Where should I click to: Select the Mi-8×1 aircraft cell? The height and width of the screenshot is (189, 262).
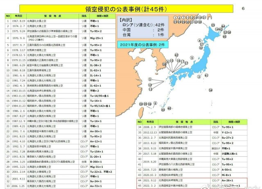point(234,175)
